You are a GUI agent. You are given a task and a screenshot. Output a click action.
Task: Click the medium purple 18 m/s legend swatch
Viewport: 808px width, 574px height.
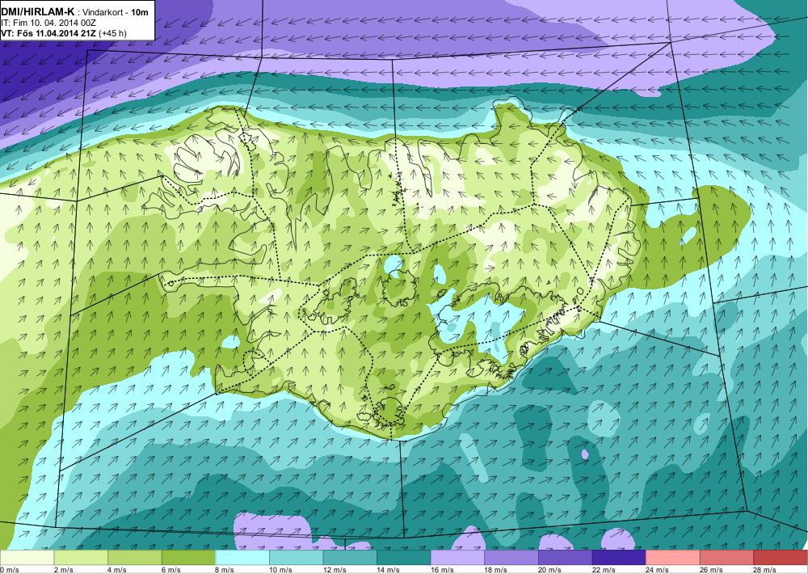511,558
